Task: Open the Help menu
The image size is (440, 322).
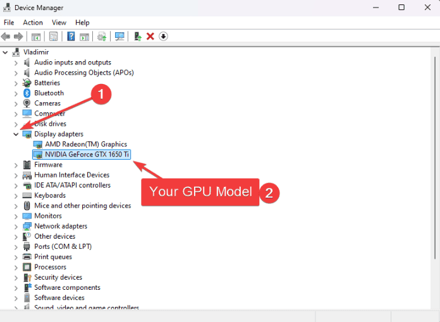Action: (x=82, y=23)
